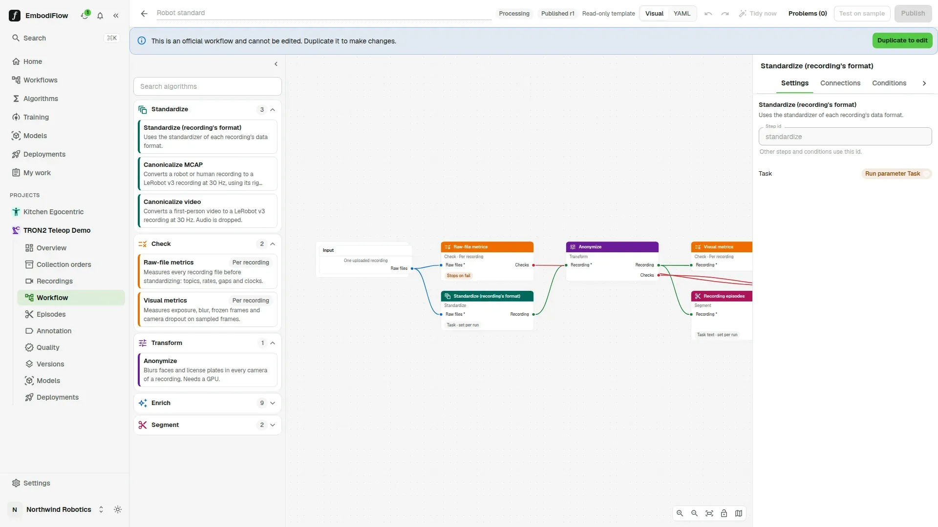Click the Training icon in sidebar
The height and width of the screenshot is (527, 938).
16,117
